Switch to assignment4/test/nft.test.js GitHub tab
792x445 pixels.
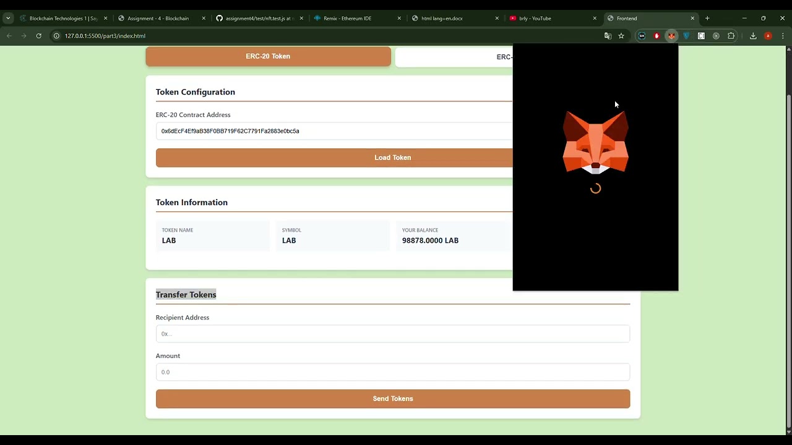pyautogui.click(x=258, y=18)
